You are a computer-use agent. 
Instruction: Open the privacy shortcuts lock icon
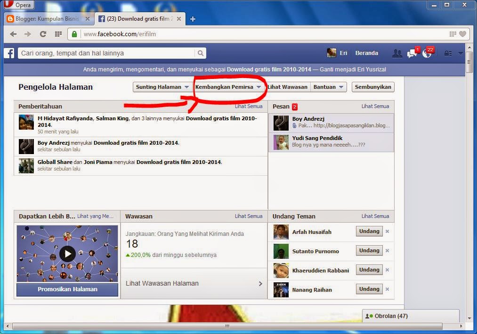pos(448,54)
